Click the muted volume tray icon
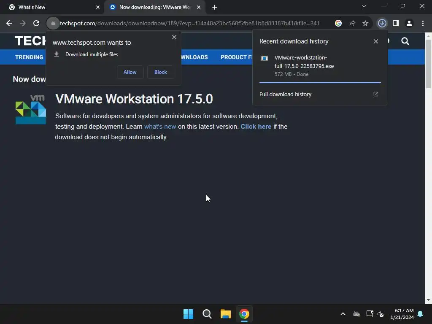Screen dimensions: 432x324 (x=381, y=314)
